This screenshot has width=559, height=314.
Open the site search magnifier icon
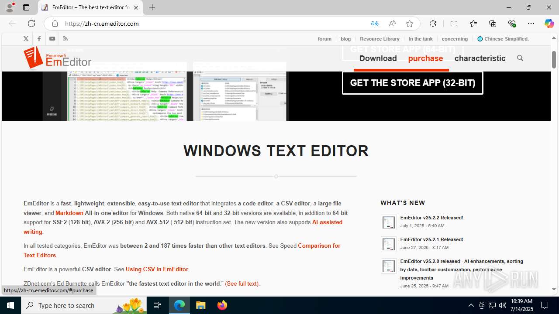click(x=520, y=58)
